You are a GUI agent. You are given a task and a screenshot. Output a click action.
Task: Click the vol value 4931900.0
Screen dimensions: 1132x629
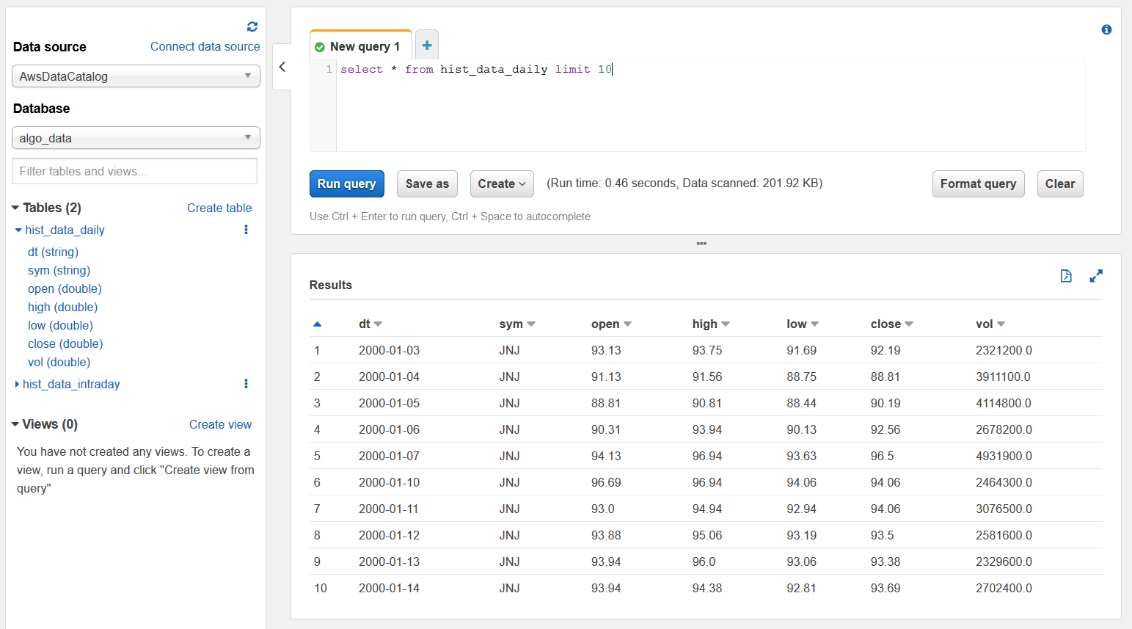[1004, 456]
